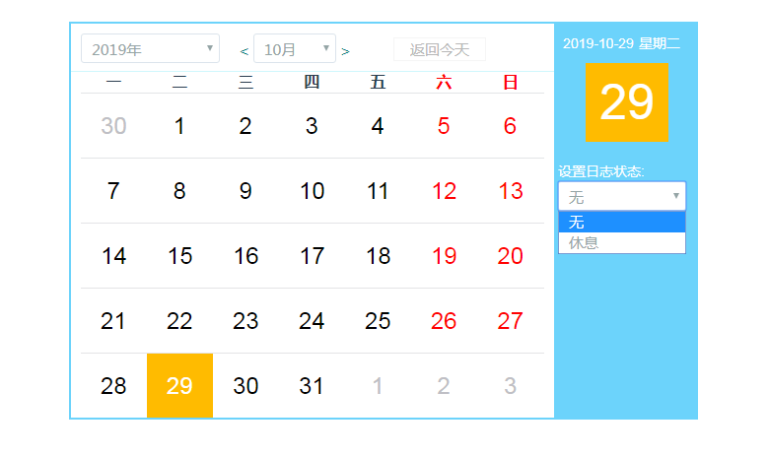Select date 23 in the calendar

pyautogui.click(x=245, y=321)
